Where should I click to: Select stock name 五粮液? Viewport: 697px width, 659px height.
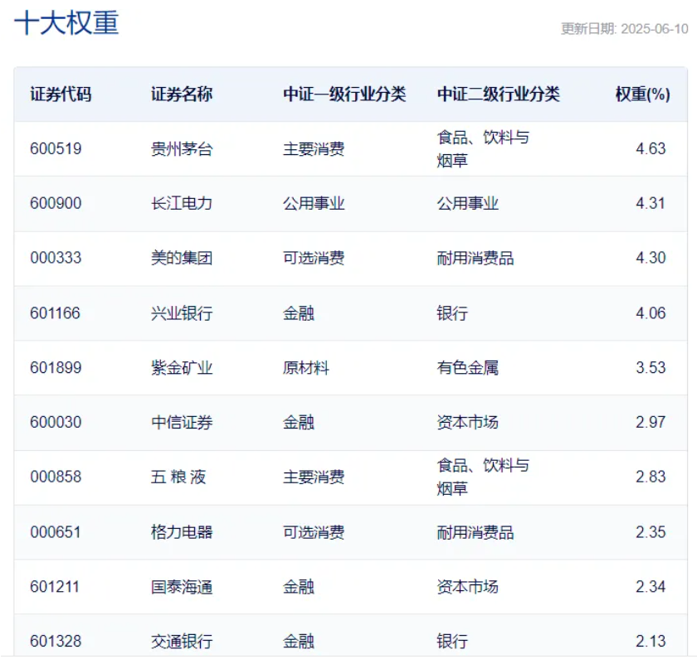[178, 477]
